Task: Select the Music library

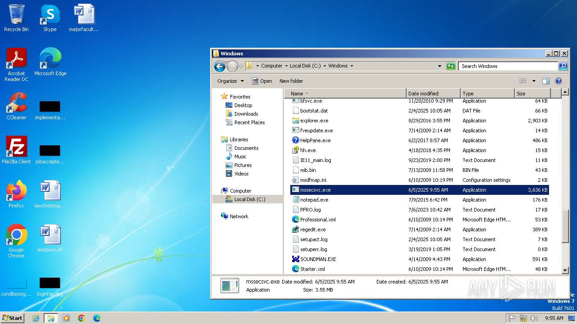Action: click(240, 157)
